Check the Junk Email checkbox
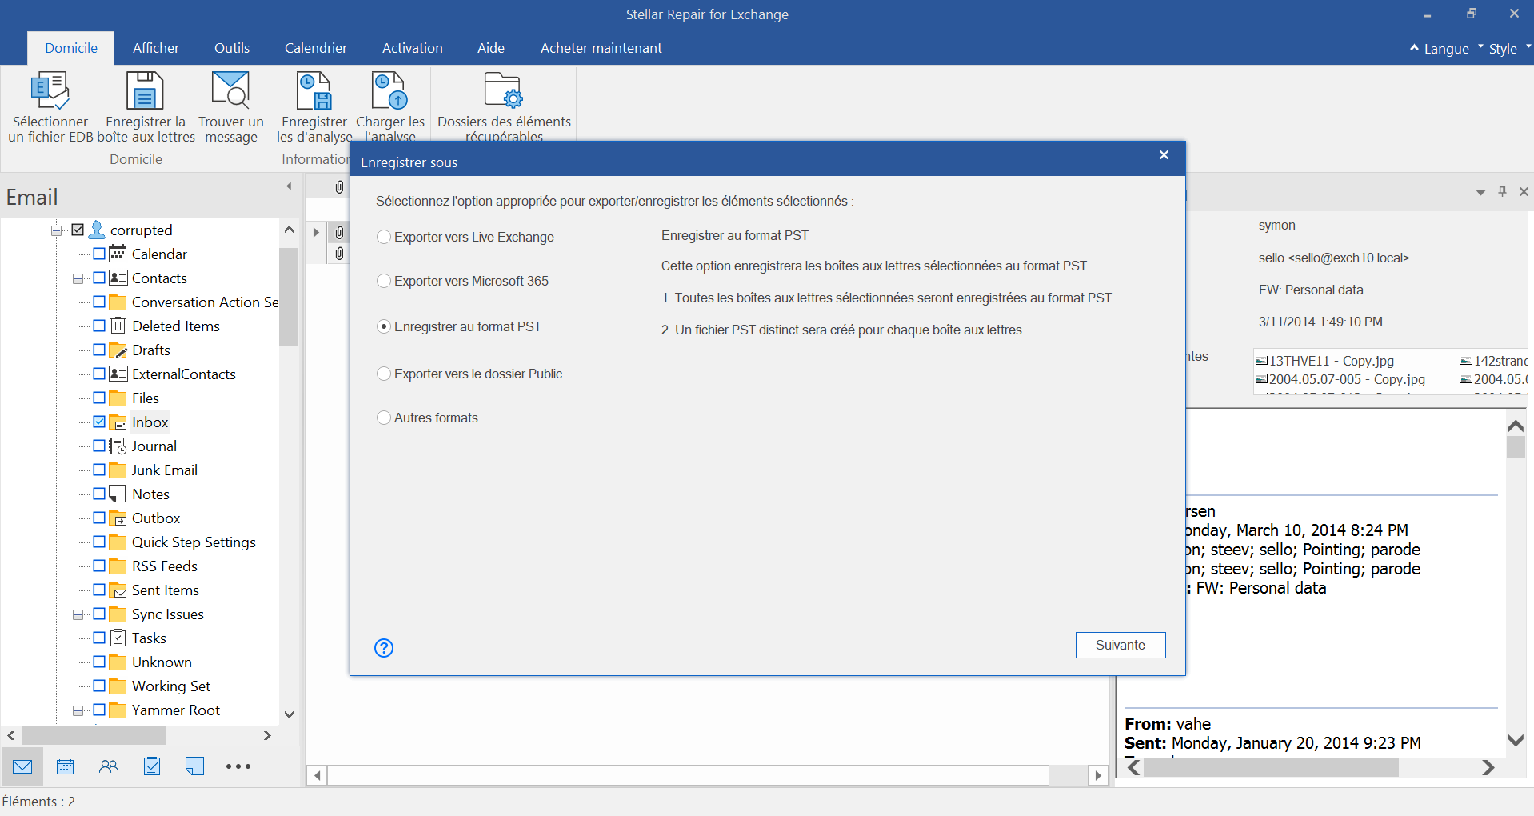 tap(99, 470)
